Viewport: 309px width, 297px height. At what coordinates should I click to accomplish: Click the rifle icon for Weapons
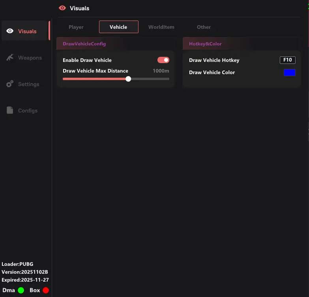click(x=10, y=58)
